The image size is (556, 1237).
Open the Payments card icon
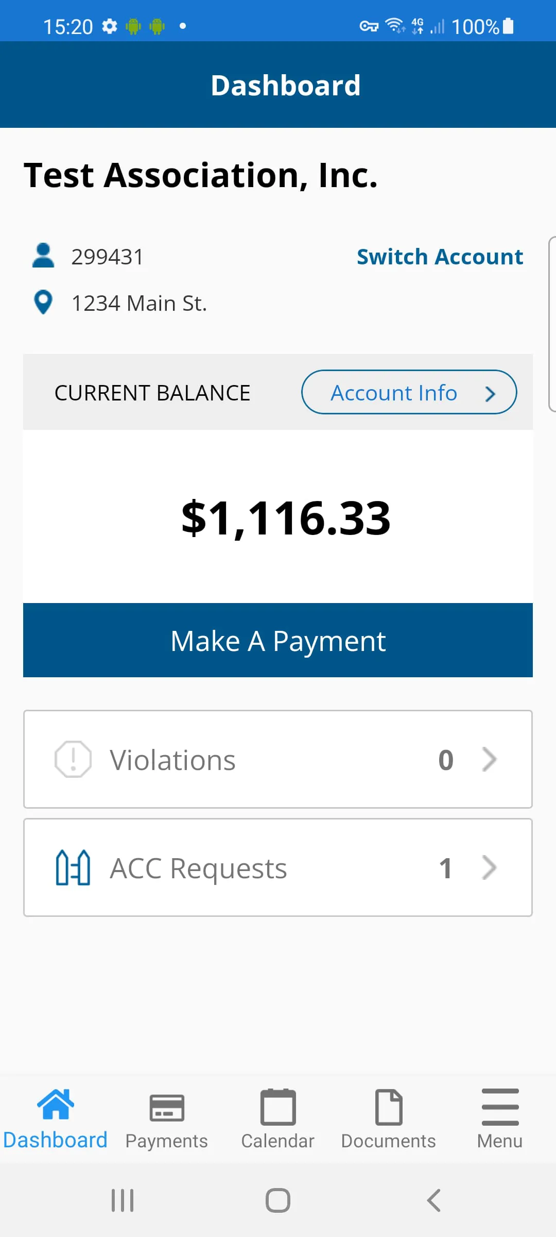[x=167, y=1108]
